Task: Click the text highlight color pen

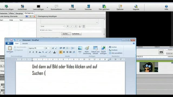Action: tap(50, 52)
